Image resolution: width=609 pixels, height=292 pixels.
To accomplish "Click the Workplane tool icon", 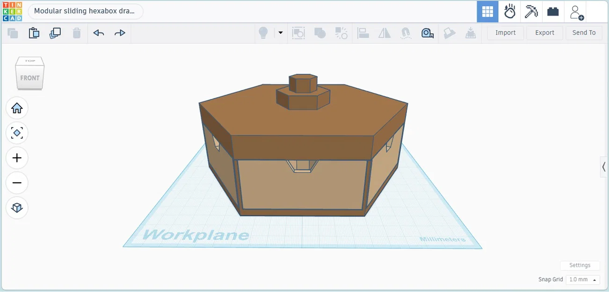I will (471, 33).
